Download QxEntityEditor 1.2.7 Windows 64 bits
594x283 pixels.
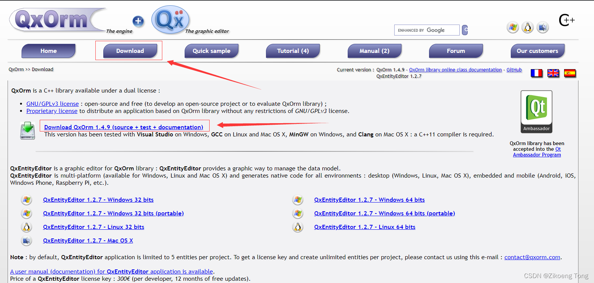(x=369, y=200)
